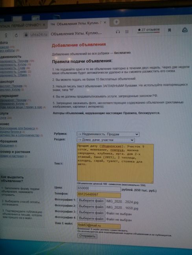Open the 27 отзывов rating badge

click(x=149, y=30)
